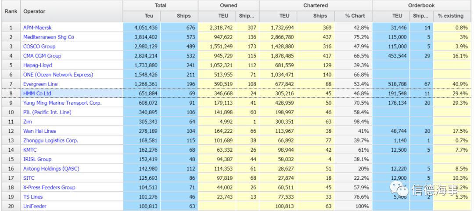Click Evergreen orderbook TEU 518,788
The image size is (474, 211).
click(391, 84)
